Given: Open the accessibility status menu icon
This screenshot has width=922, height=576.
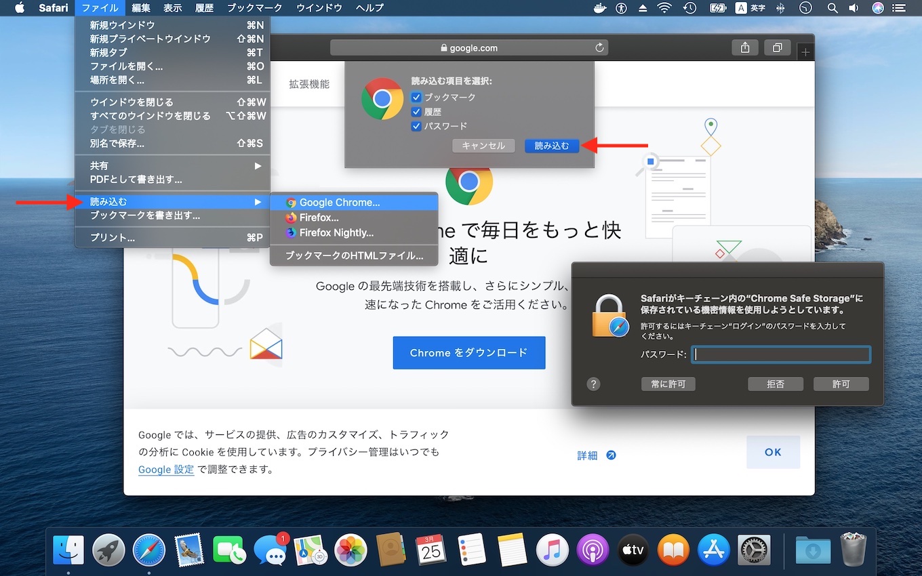Looking at the screenshot, I should (x=621, y=8).
